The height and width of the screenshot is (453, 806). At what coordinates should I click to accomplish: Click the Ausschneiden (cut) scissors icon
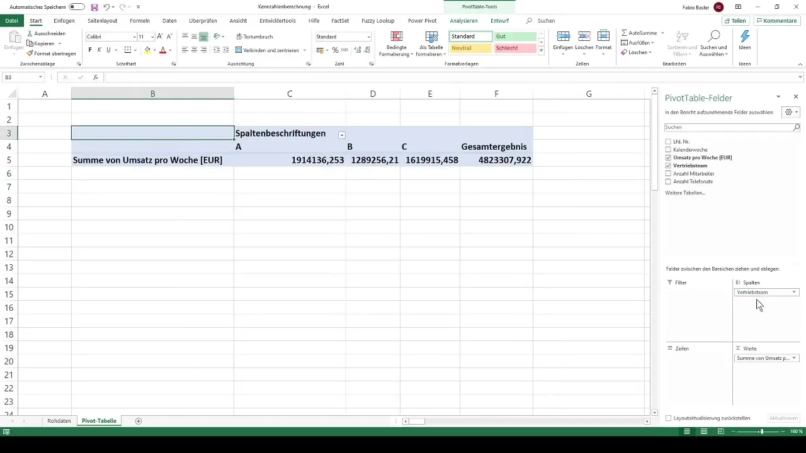click(x=30, y=33)
